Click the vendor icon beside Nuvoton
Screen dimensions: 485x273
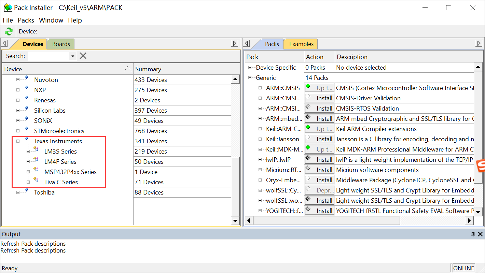[x=27, y=78]
